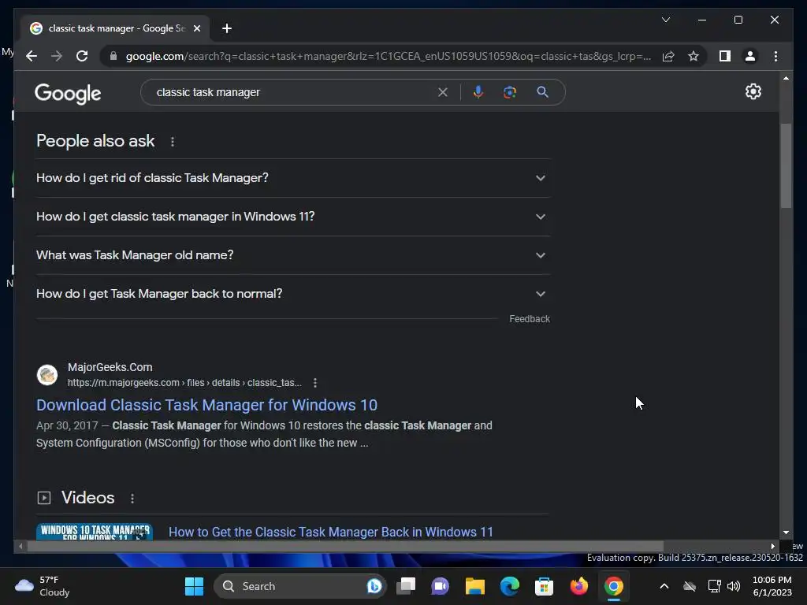The image size is (807, 605).
Task: Click the MajorGeeks.Com site name
Action: point(110,367)
